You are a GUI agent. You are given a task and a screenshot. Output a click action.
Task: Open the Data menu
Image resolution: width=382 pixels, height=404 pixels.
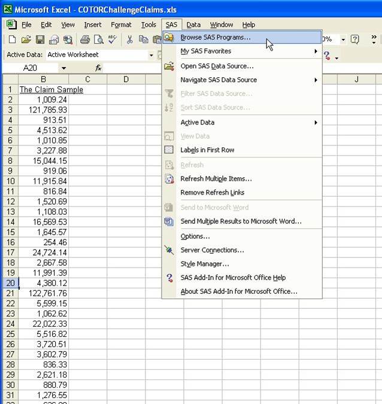coord(193,25)
